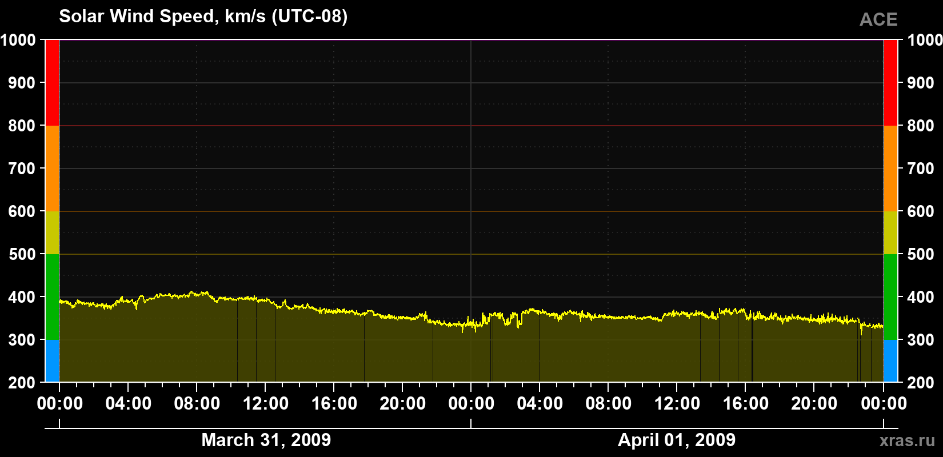Click the "300" label on the left axis
Viewport: 943px width, 457px height.
coord(22,340)
